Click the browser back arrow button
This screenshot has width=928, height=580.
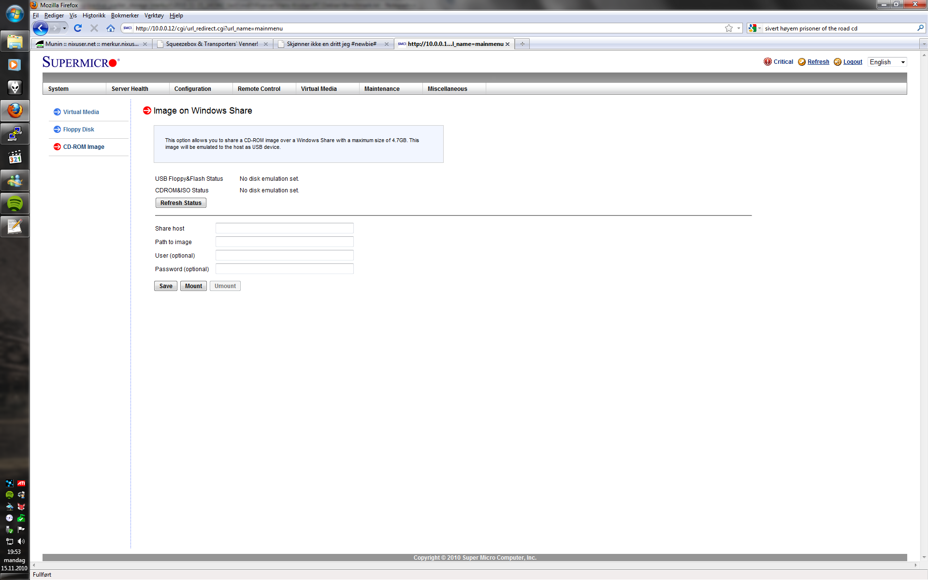click(x=41, y=28)
